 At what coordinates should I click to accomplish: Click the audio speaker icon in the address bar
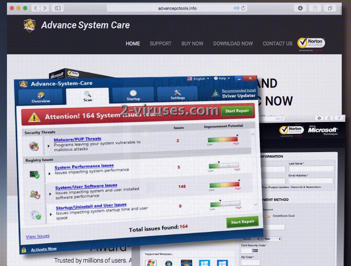click(x=236, y=8)
